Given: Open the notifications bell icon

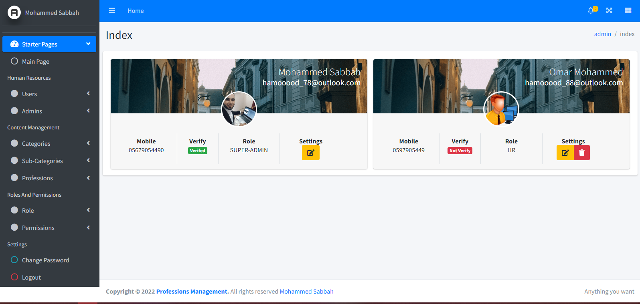Looking at the screenshot, I should pyautogui.click(x=591, y=11).
